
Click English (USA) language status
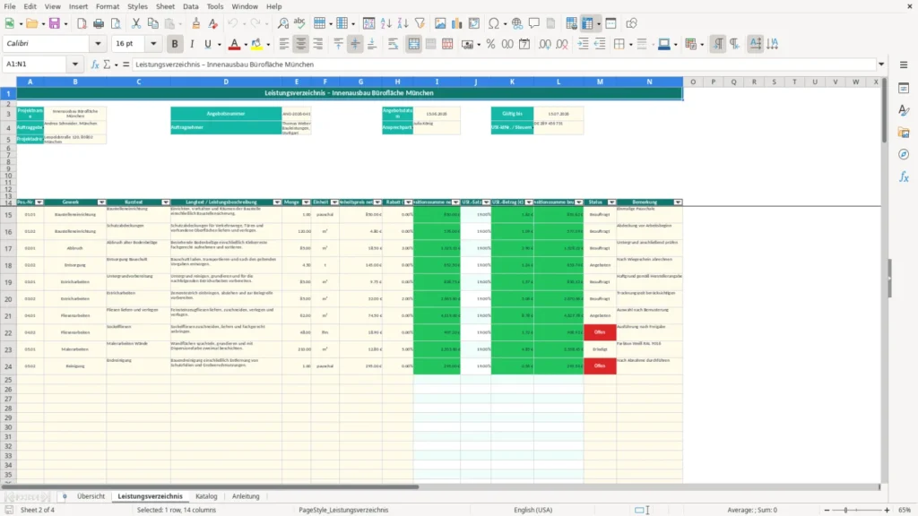click(533, 510)
